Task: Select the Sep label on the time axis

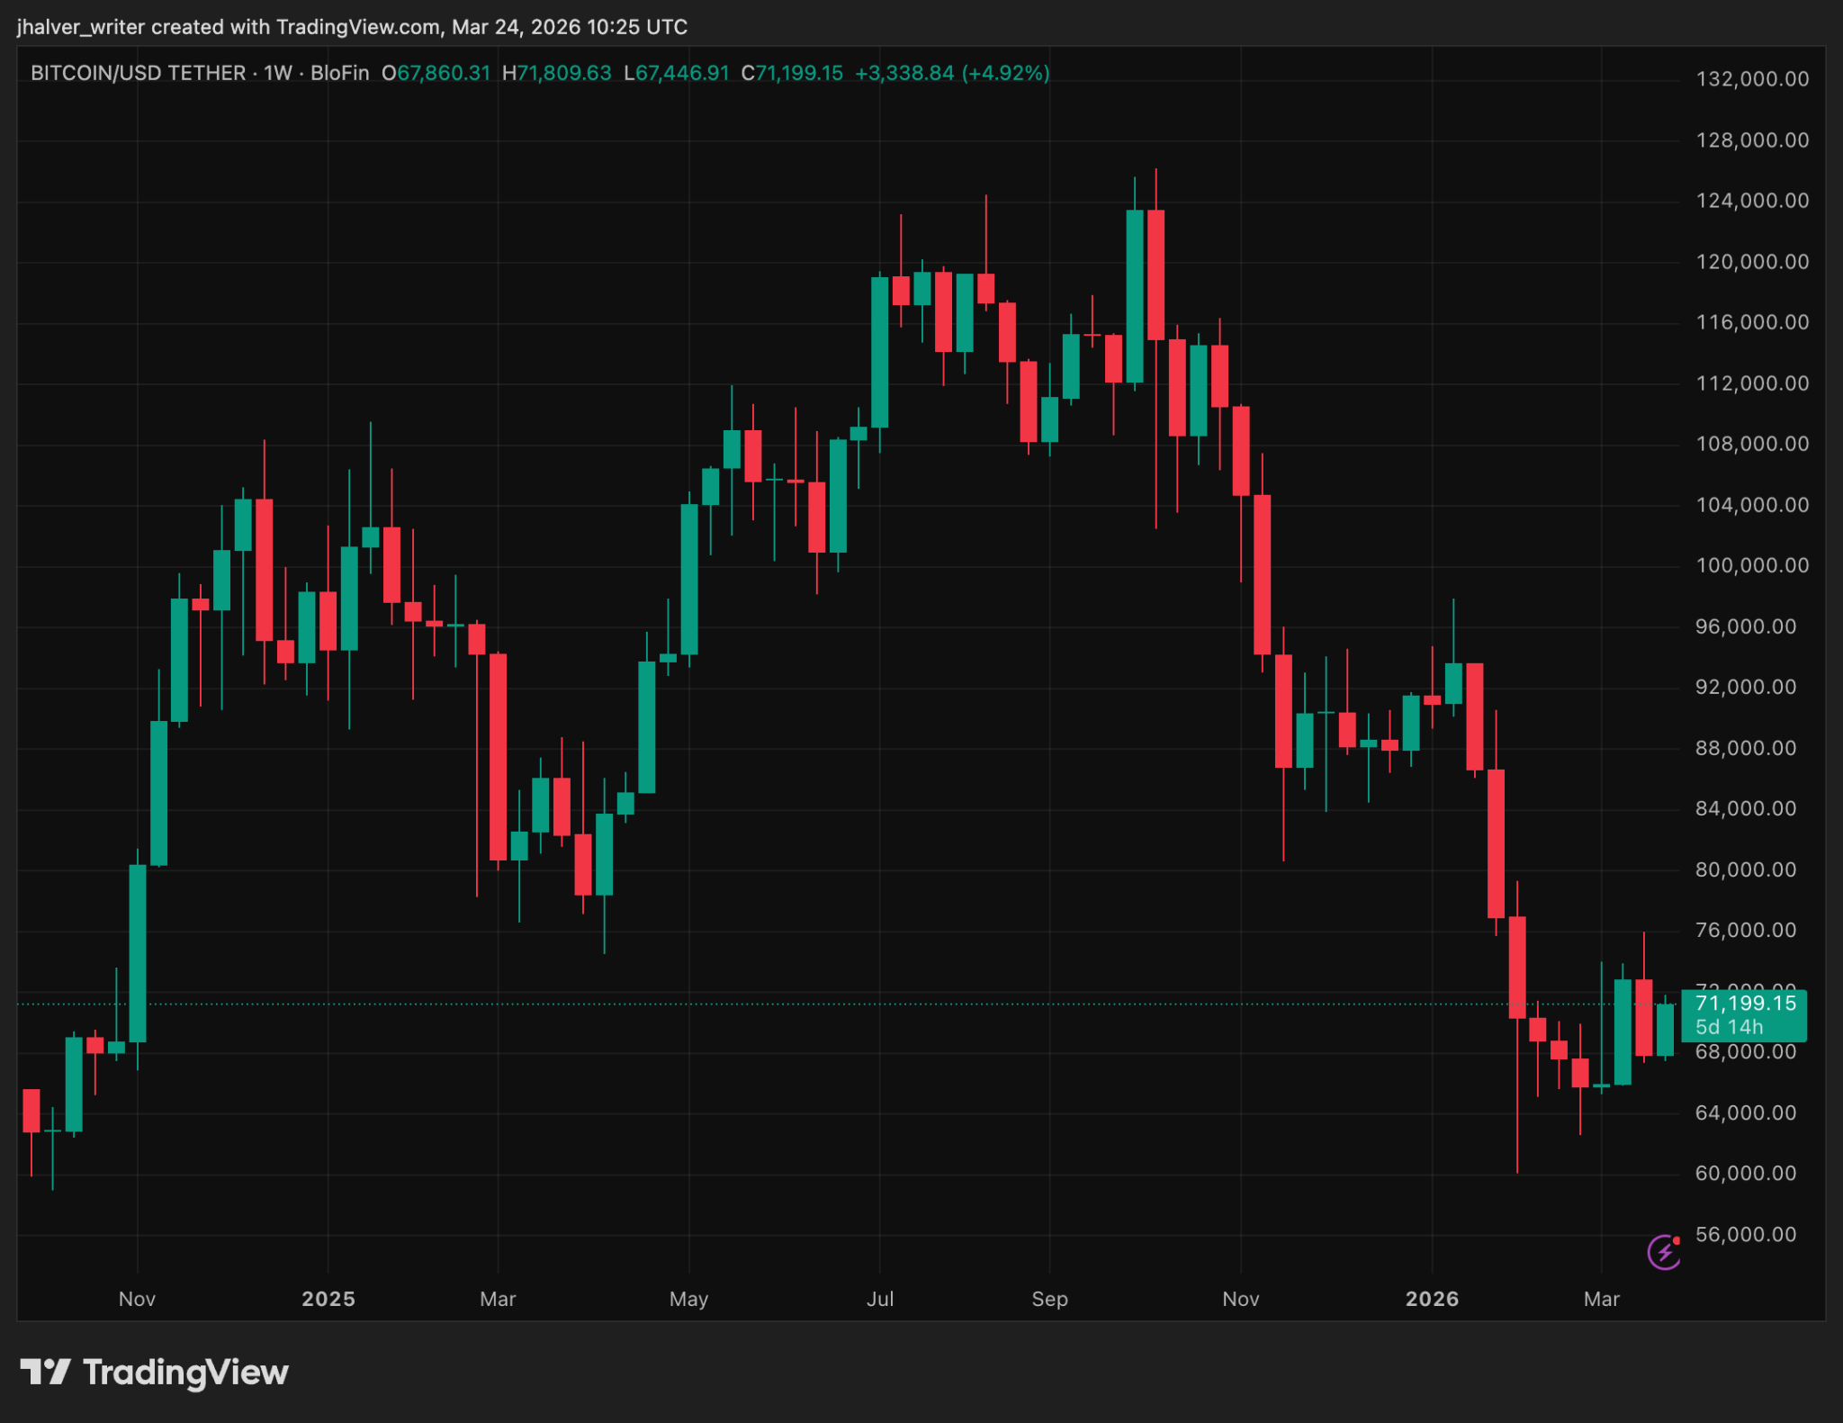Action: [x=1049, y=1299]
